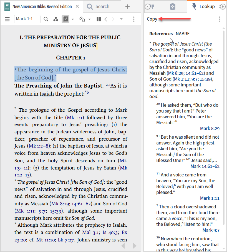Click the Copy button in Lookup panel
Screen dimensions: 227x252
coord(152,19)
